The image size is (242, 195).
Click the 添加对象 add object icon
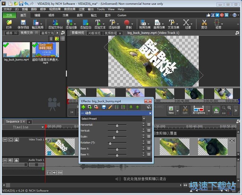70,24
